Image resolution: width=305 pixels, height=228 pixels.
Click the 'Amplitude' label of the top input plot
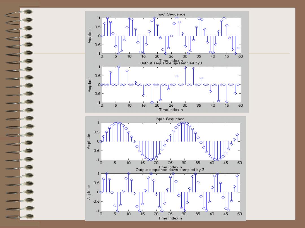click(90, 36)
